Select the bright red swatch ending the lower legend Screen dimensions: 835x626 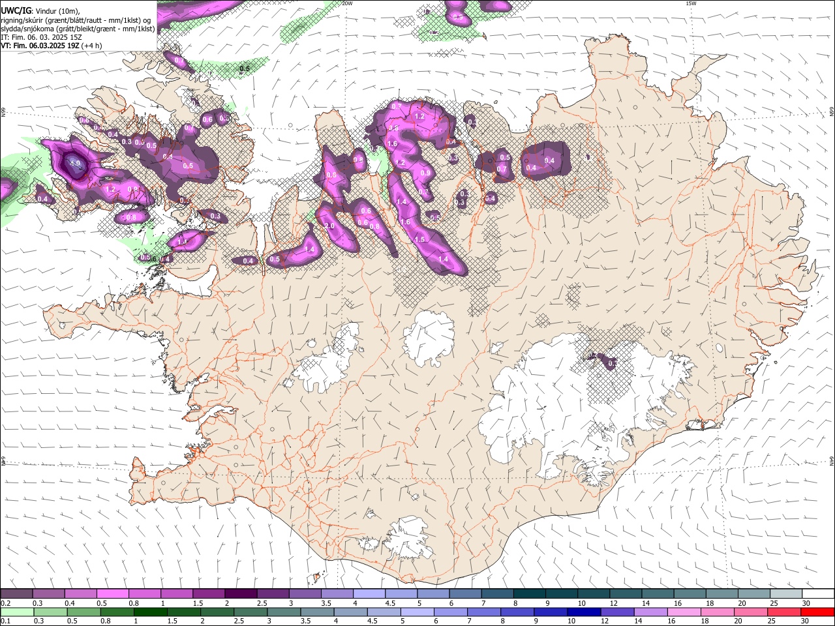817,612
